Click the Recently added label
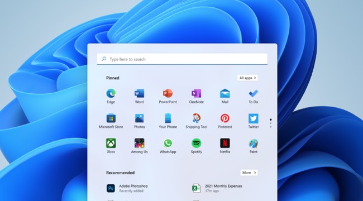Image resolution: width=363 pixels, height=201 pixels. (131, 191)
